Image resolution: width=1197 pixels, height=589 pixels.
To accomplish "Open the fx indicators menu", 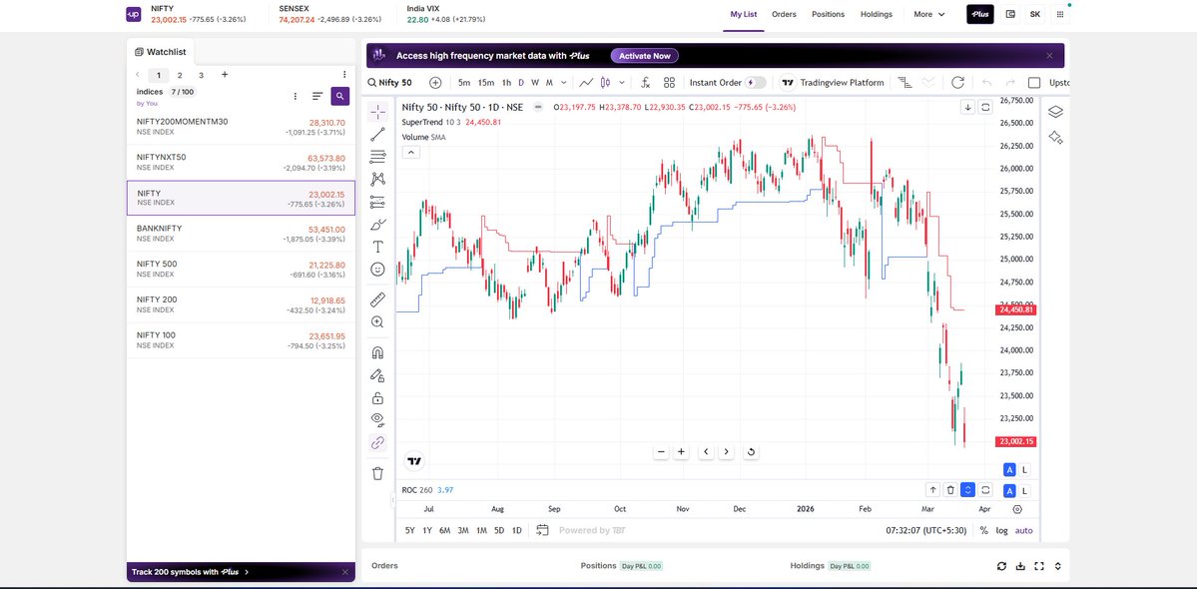I will [645, 83].
